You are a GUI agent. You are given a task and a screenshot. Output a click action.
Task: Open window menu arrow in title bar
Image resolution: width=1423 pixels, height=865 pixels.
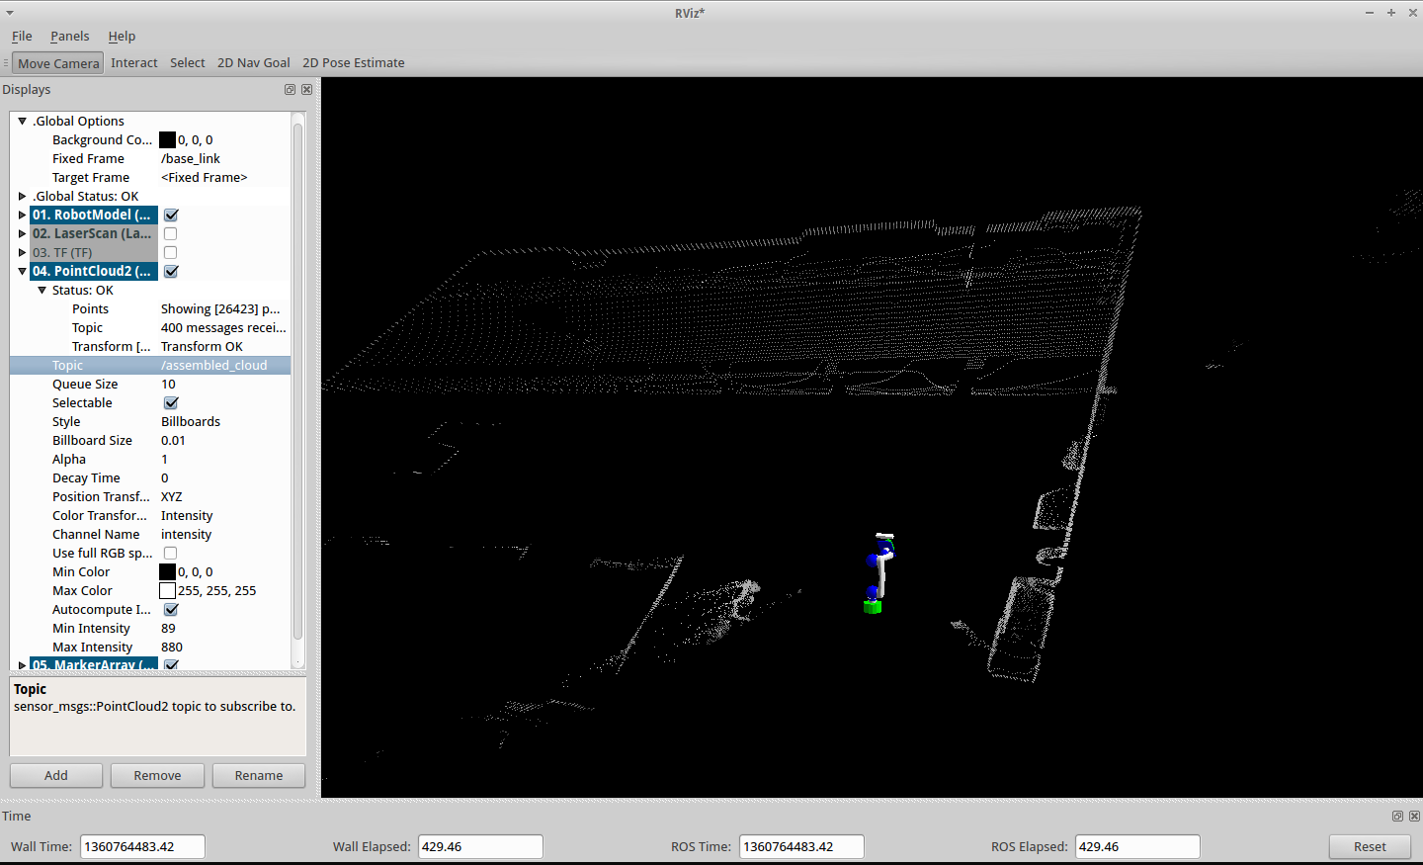[x=10, y=13]
